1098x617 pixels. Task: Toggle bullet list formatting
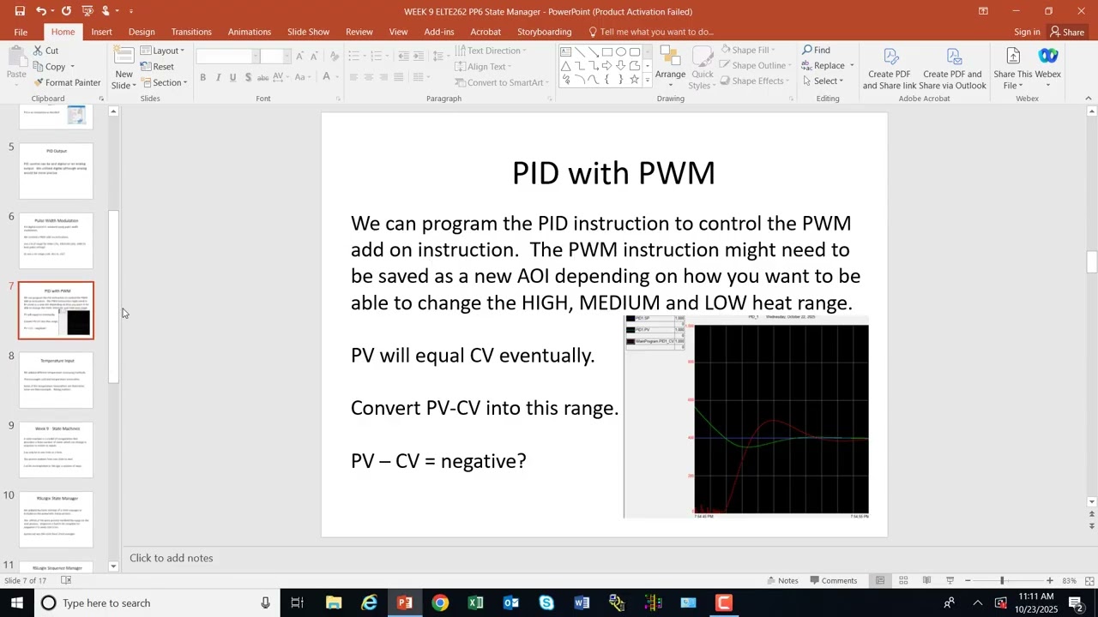356,56
